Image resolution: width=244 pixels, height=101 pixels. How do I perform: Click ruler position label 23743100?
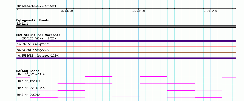[138, 11]
